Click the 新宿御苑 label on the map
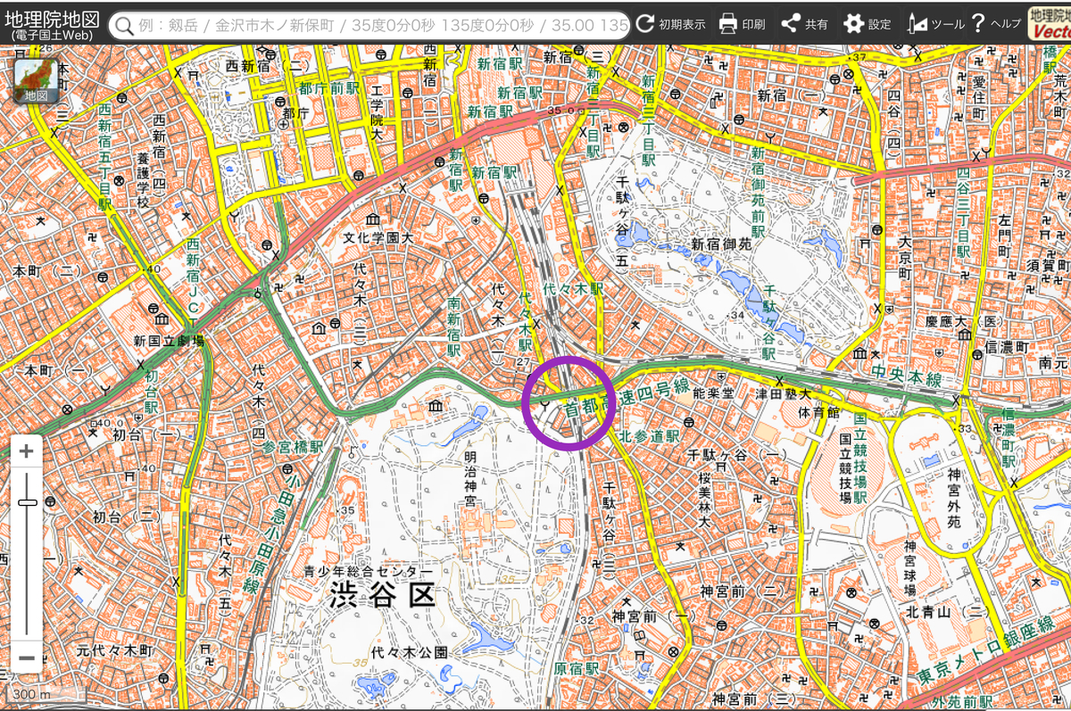The image size is (1071, 711). [722, 244]
